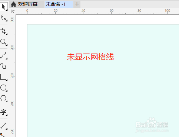Expand the Ellipse tool flyout arrow

click(x=7, y=91)
